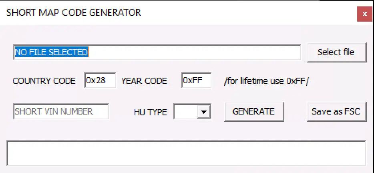Close the Short Map Code Generator window
Screen dimensions: 374x173
point(364,14)
